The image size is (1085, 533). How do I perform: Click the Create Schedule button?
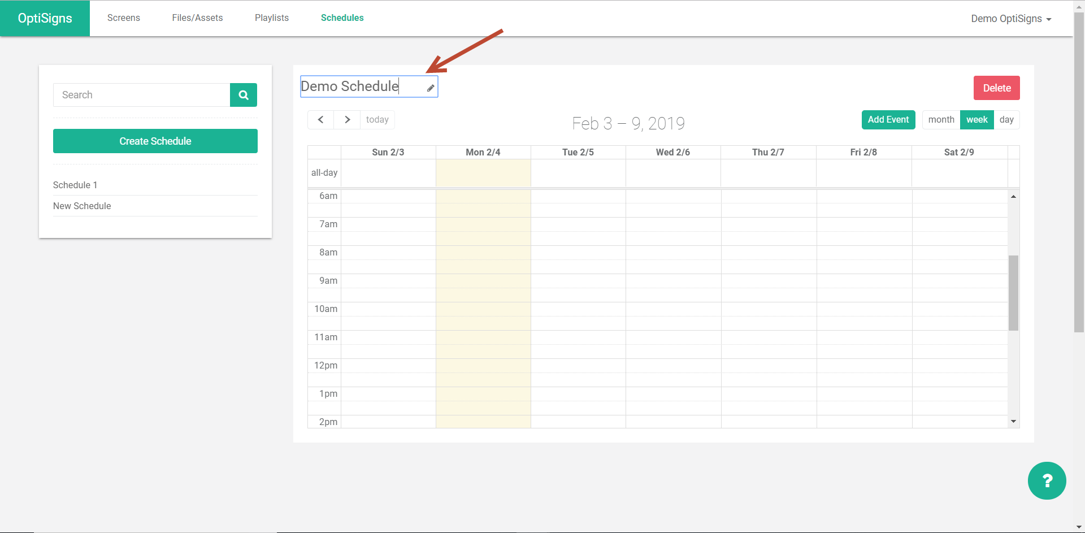pyautogui.click(x=155, y=141)
